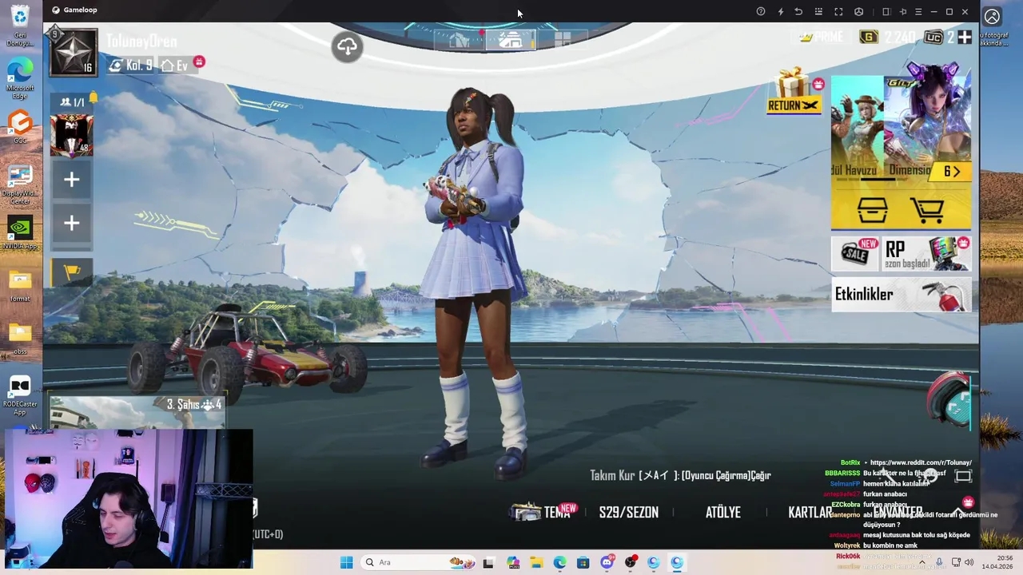Open the player rank avatar badge
This screenshot has height=575, width=1023.
pos(74,52)
